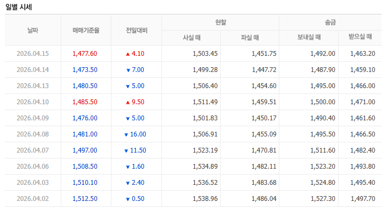Viewport: 387px width, 209px height.
Task: Select cash sell rate 1,483.68
Action: (x=264, y=182)
